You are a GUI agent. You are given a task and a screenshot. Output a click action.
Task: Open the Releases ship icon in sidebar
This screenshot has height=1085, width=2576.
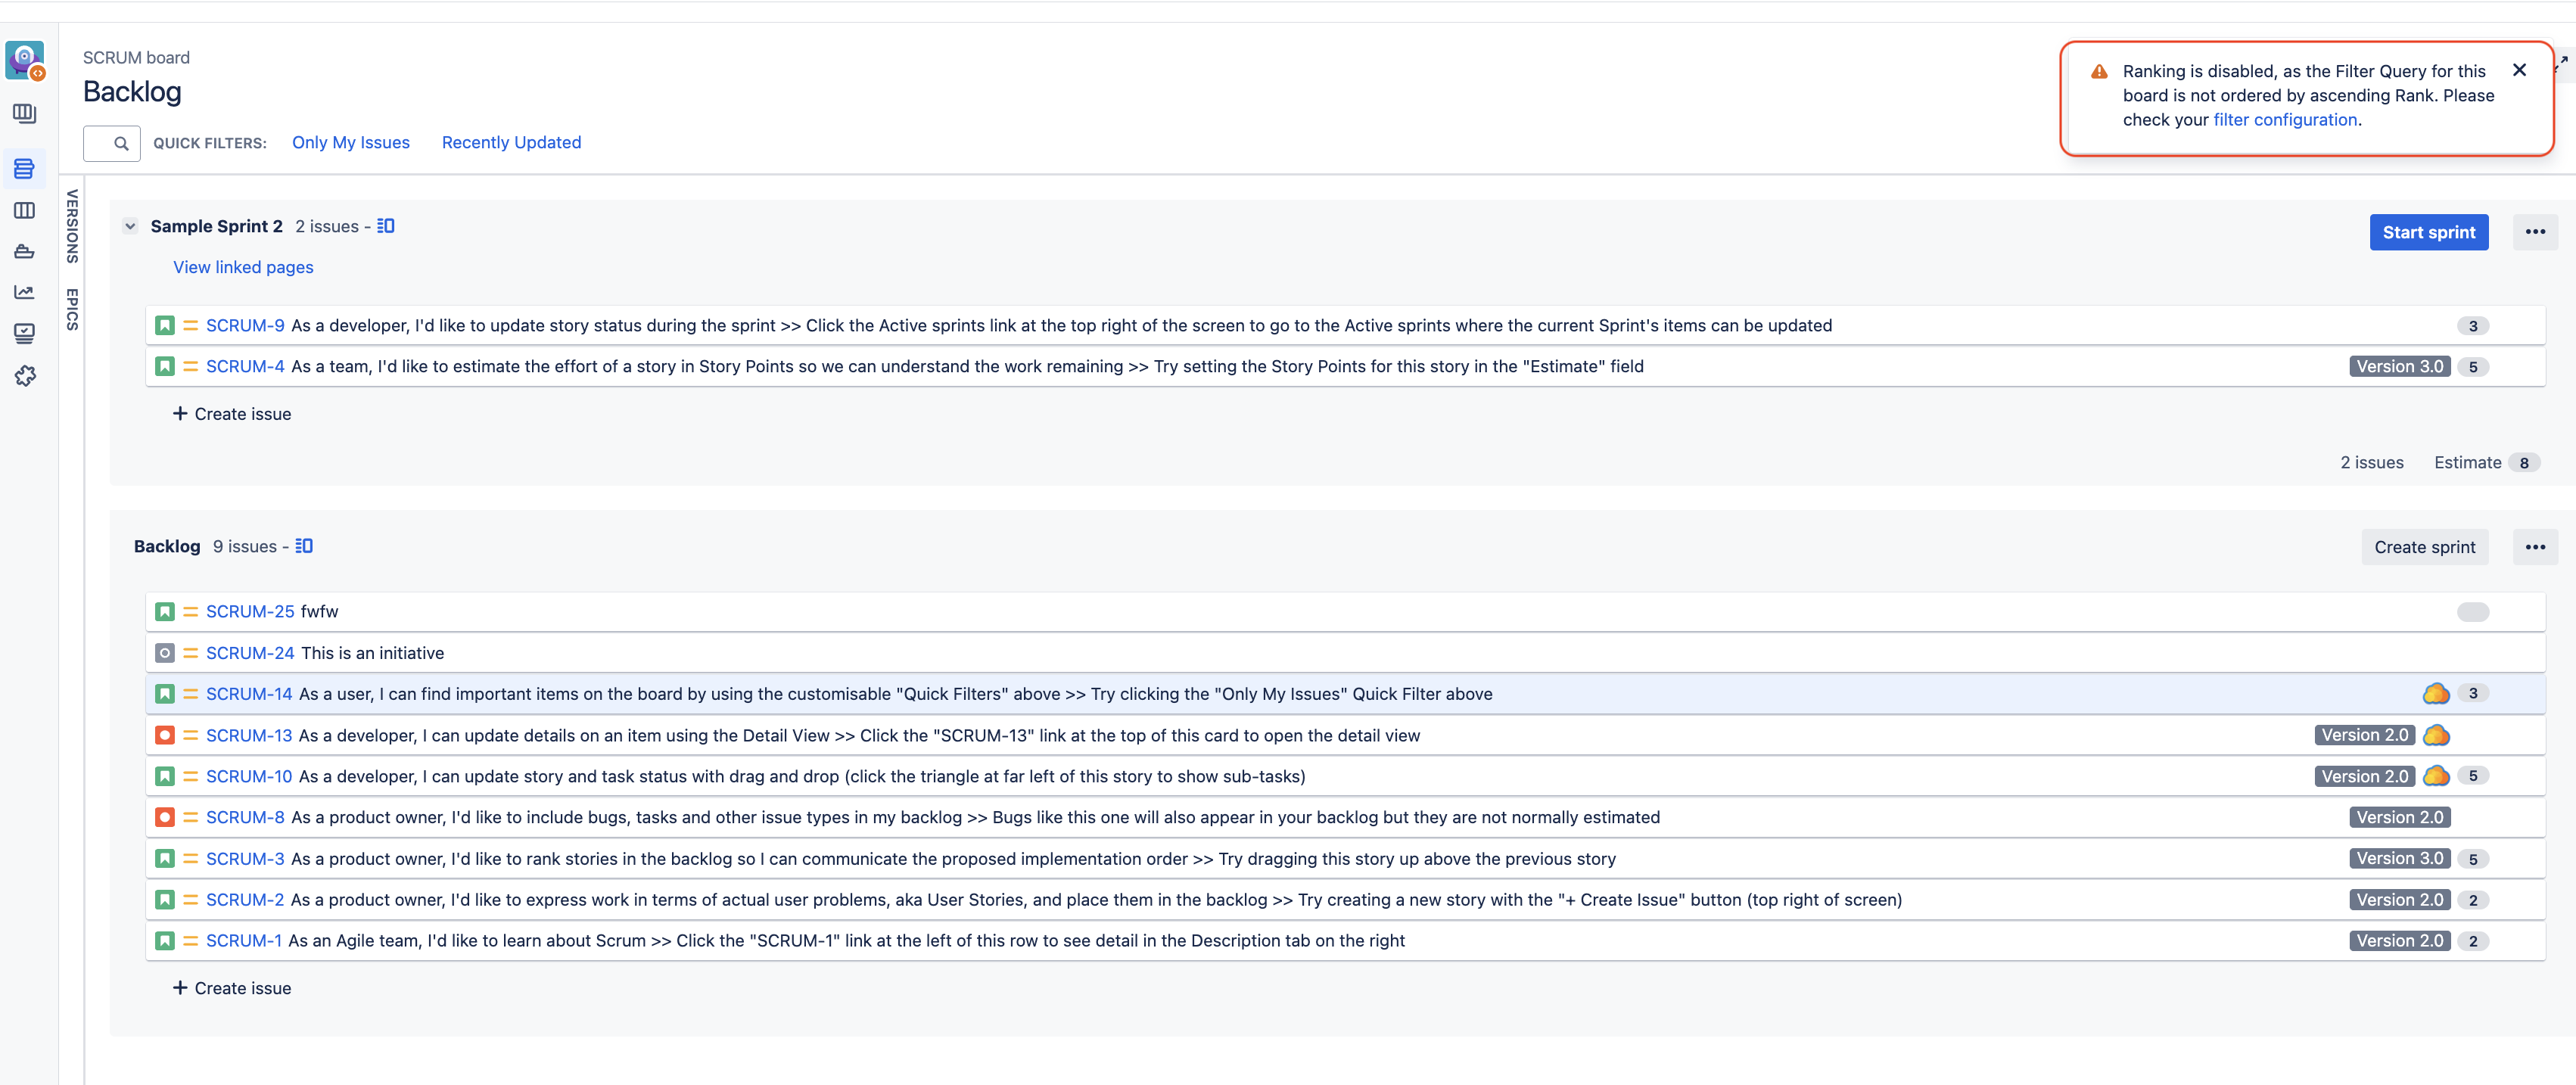click(24, 251)
